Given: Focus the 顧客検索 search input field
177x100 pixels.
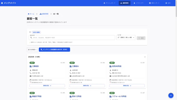Looking at the screenshot, I should [72, 38].
